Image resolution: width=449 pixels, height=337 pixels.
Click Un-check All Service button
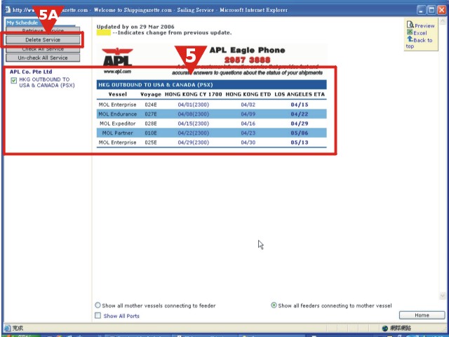(x=43, y=58)
